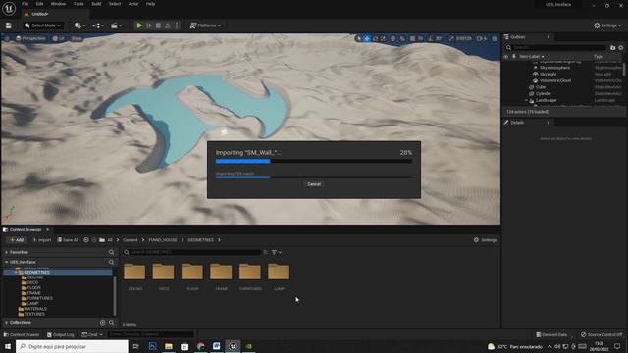Click the Outliner search field

point(556,48)
